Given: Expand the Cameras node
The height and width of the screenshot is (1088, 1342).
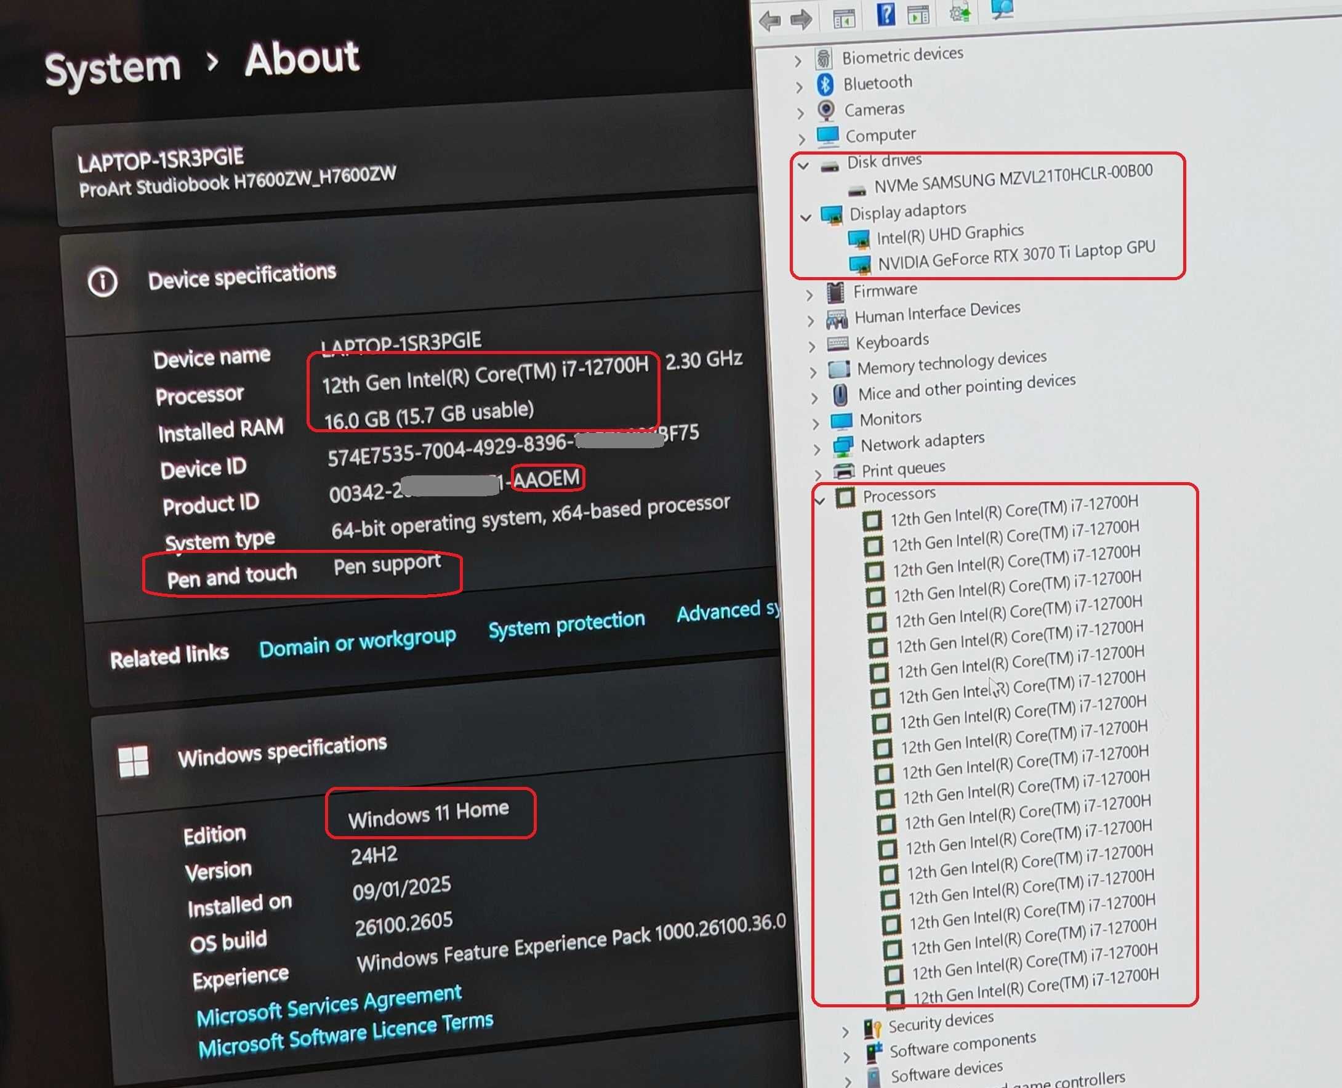Looking at the screenshot, I should 800,113.
